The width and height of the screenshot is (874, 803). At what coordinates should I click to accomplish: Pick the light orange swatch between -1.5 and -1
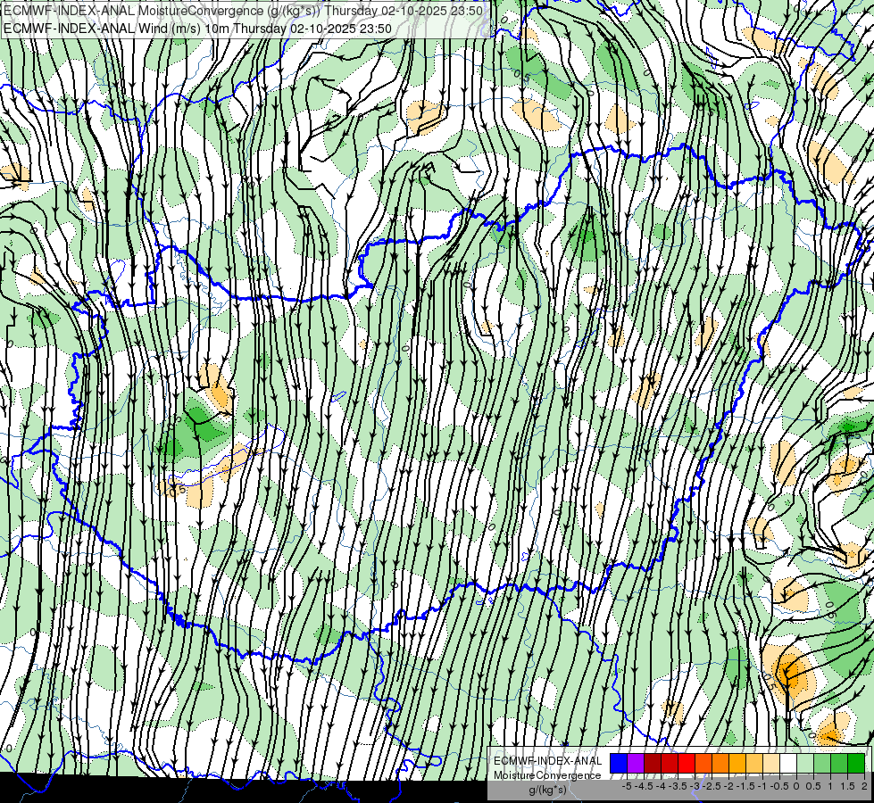[754, 764]
